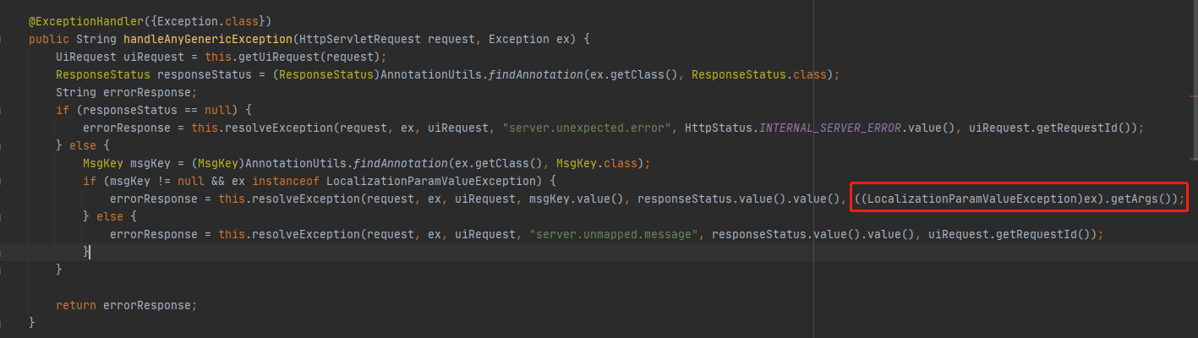Collapse the 'if (responseStatus == null)' fold marker
The image size is (1198, 338).
click(x=5, y=110)
